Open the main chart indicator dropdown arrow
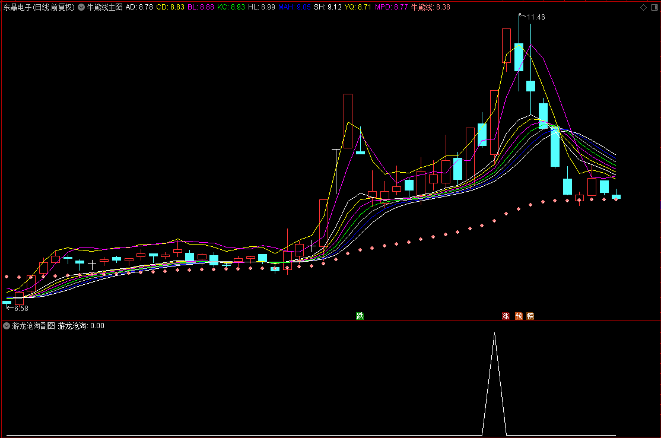 pyautogui.click(x=81, y=7)
